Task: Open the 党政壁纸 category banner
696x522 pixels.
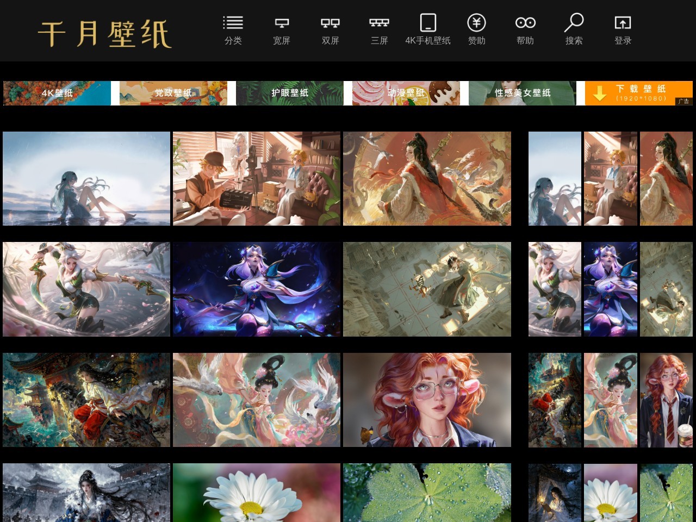Action: pos(173,93)
